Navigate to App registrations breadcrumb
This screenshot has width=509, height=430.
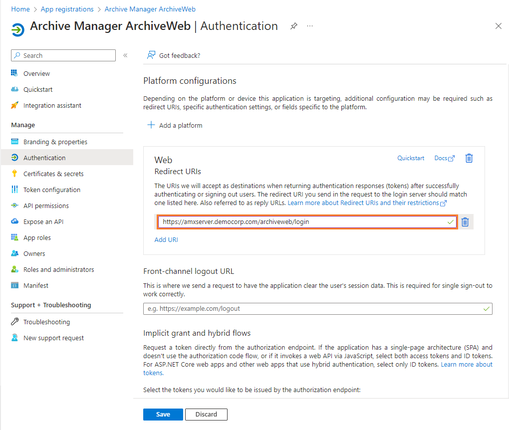coord(67,9)
